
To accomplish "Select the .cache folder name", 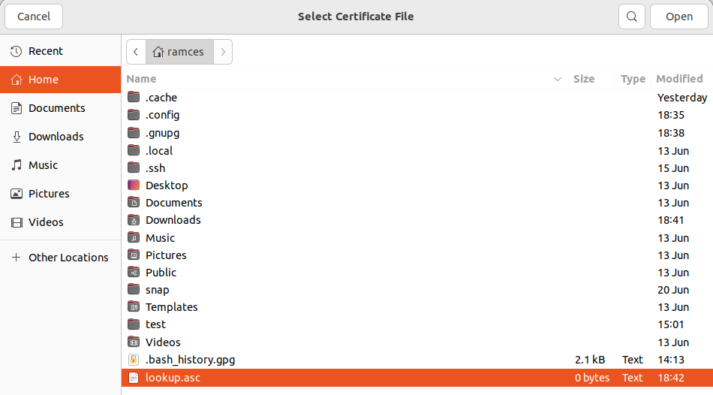I will point(161,98).
